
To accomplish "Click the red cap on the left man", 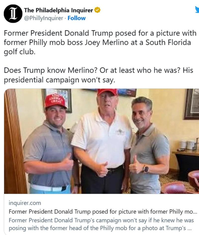I will click(55, 101).
